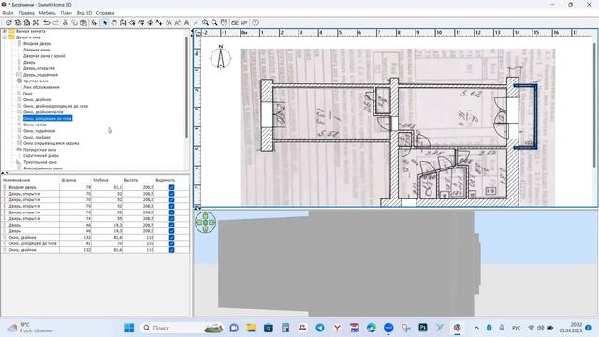
Task: Sort furniture table by Глубина column
Action: 107,180
